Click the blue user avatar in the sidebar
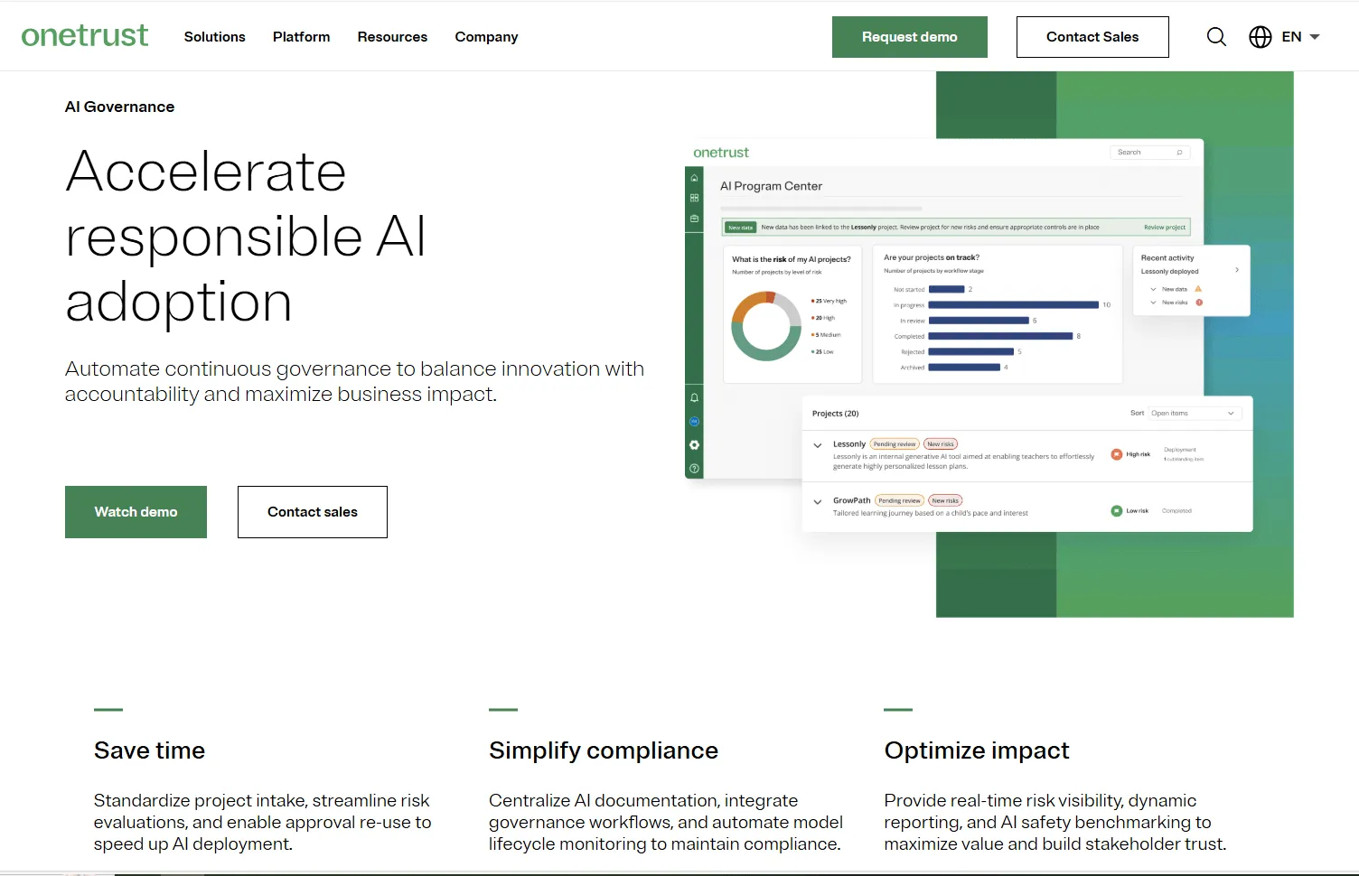Image resolution: width=1359 pixels, height=876 pixels. pos(694,421)
